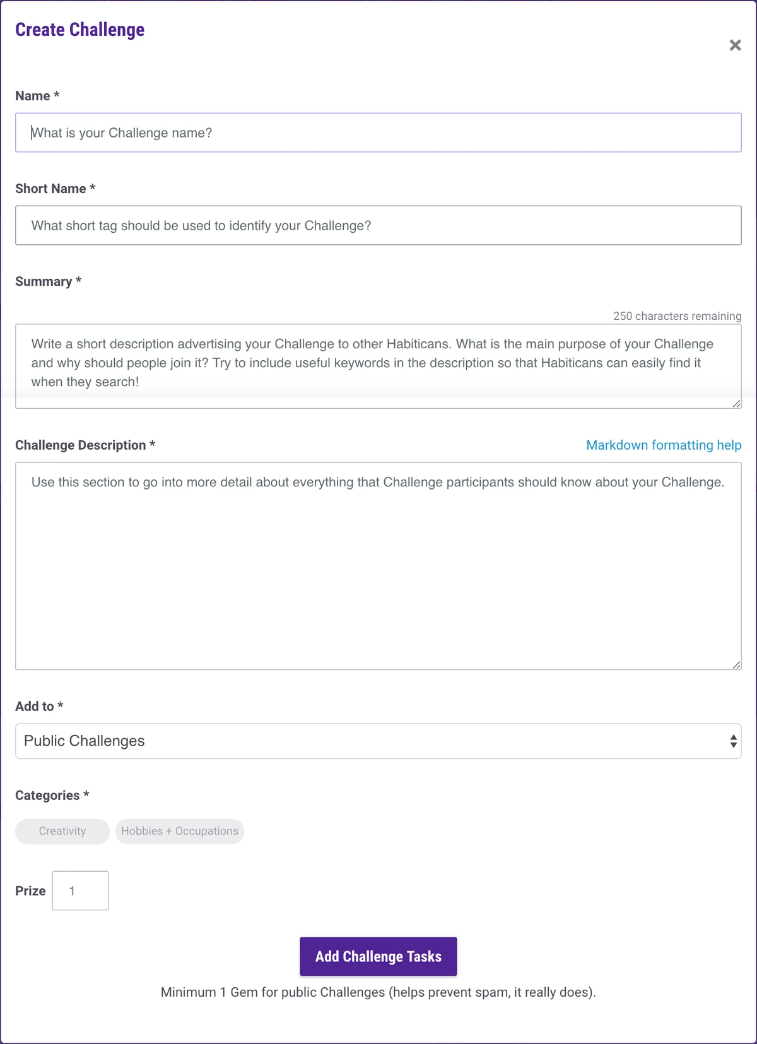Grab the Challenge Description resize handle
This screenshot has height=1044, width=757.
[x=736, y=665]
